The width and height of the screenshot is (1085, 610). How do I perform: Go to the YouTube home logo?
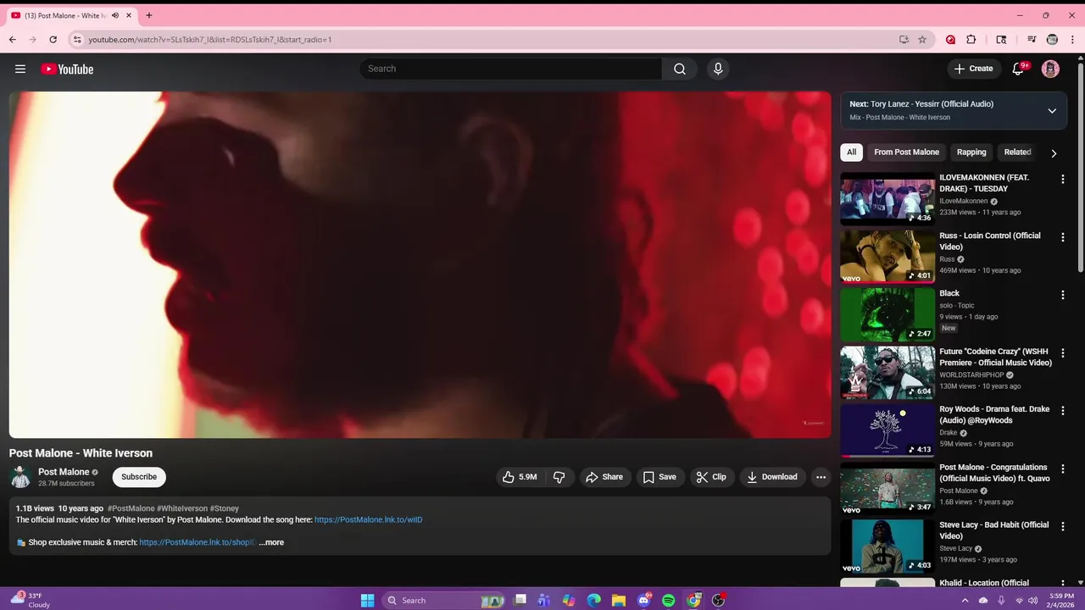(x=67, y=69)
